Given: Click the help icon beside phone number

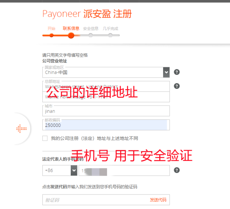Looking at the screenshot, I should point(176,170).
